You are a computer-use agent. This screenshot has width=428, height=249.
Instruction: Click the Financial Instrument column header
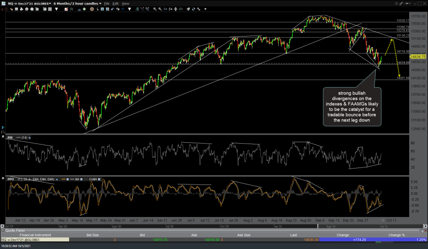coord(35,235)
